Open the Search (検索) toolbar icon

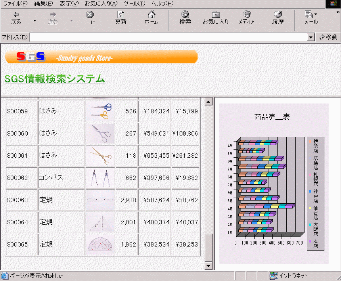[185, 18]
